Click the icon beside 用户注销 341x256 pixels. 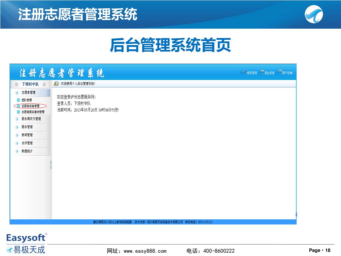pos(280,72)
